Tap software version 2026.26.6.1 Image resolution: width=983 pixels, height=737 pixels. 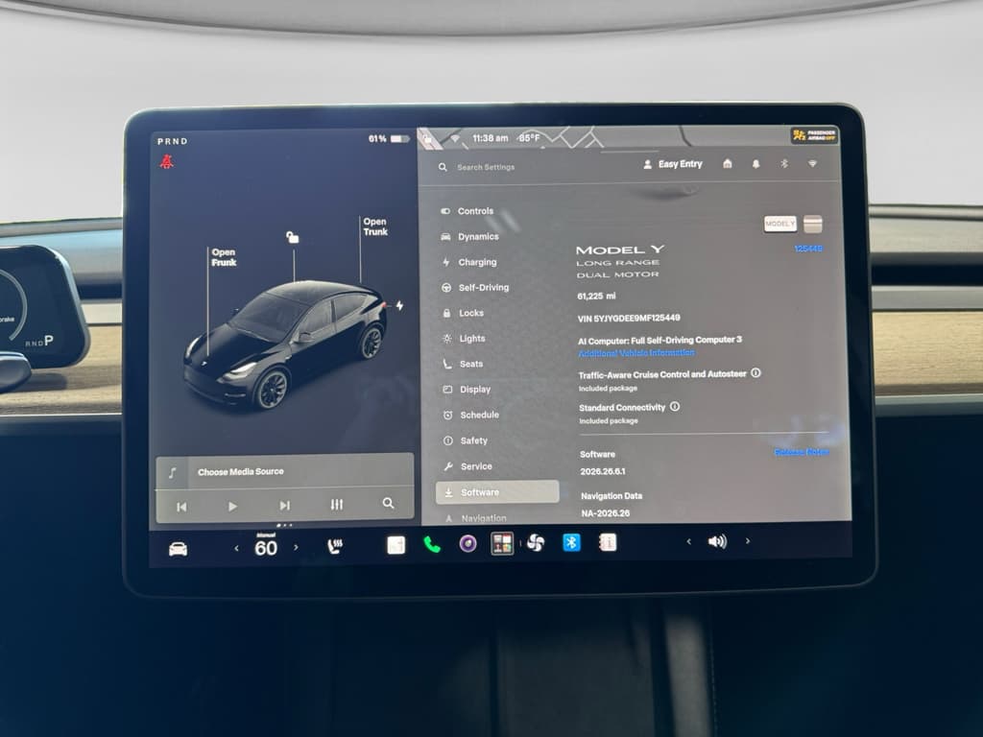(603, 471)
